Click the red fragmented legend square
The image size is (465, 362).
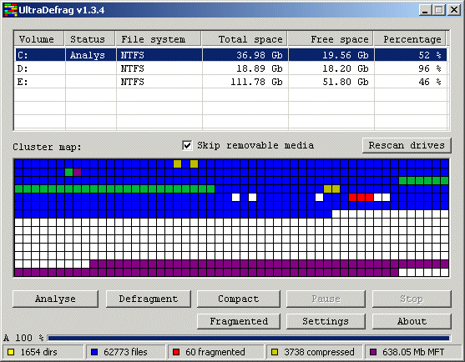pos(176,352)
